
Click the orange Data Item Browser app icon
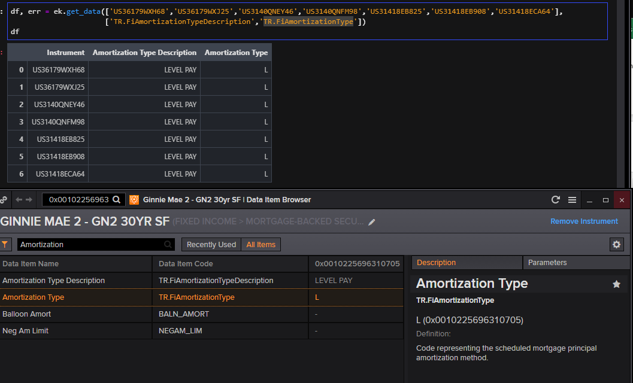(x=134, y=200)
